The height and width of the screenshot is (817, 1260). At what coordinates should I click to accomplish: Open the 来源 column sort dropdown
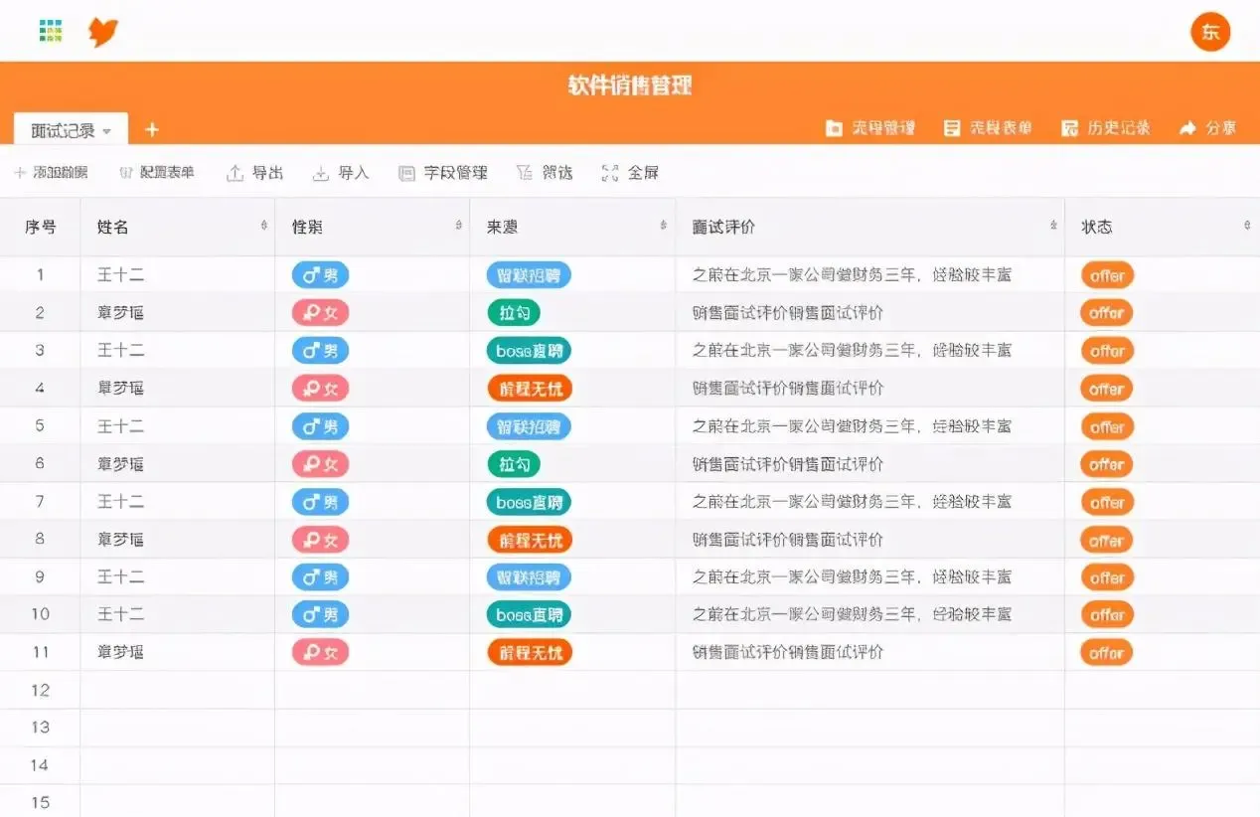[661, 226]
